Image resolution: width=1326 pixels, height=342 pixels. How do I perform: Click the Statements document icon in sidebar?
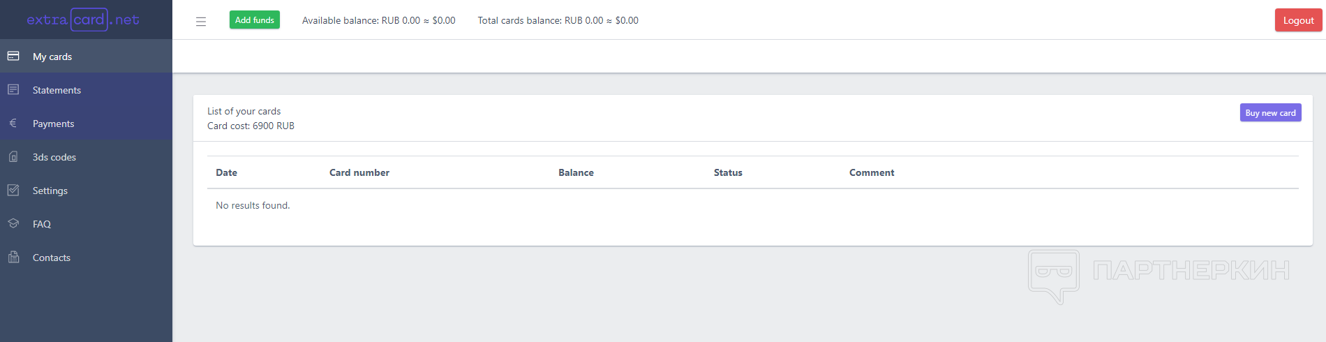pyautogui.click(x=13, y=89)
